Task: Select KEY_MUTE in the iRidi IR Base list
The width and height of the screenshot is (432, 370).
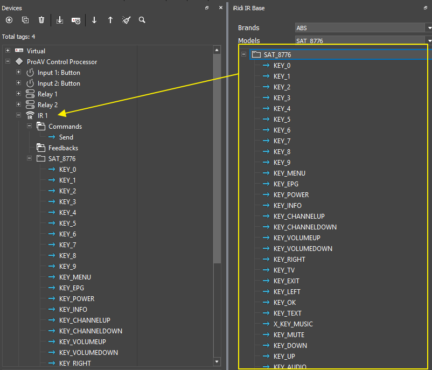Action: [x=290, y=334]
